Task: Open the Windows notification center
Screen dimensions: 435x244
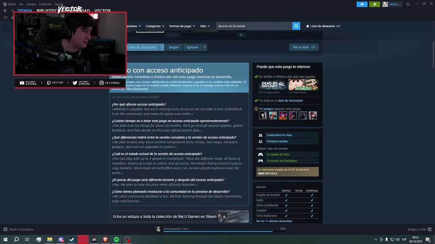Action: tap(428, 240)
